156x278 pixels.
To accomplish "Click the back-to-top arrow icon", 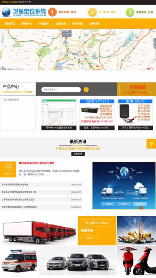I will (151, 144).
